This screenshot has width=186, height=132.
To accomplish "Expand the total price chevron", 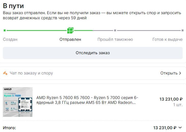I will point(180,127).
